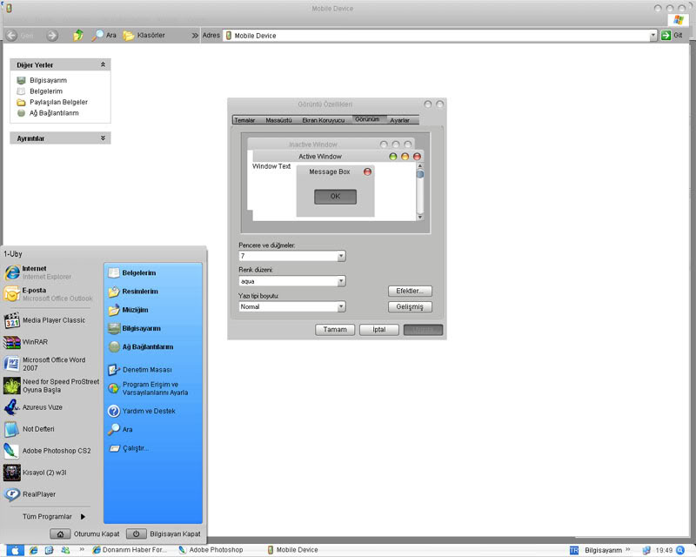Collapse the Diğer Yerler panel
696x557 pixels.
pos(104,64)
